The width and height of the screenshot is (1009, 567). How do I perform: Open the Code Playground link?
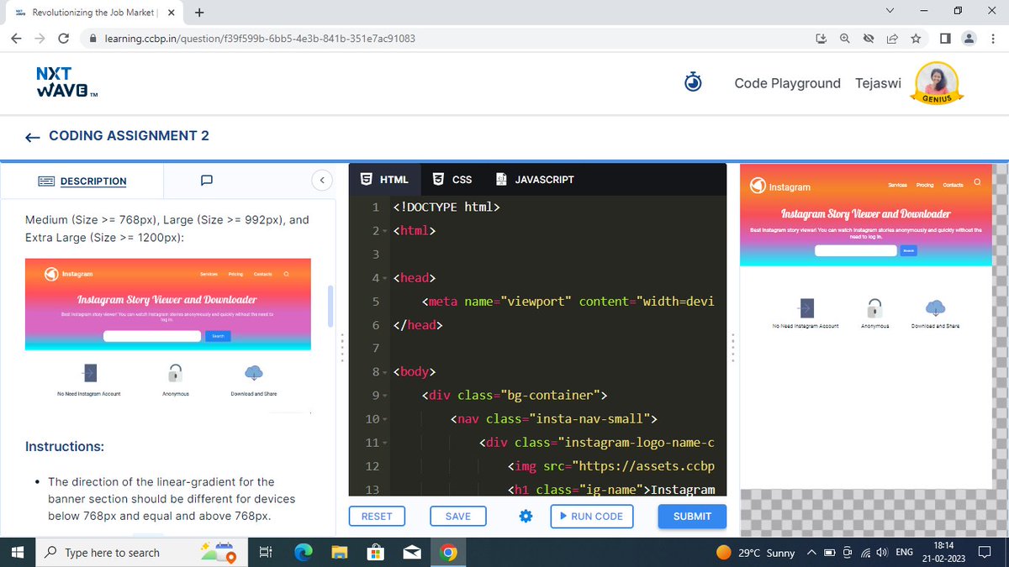787,83
